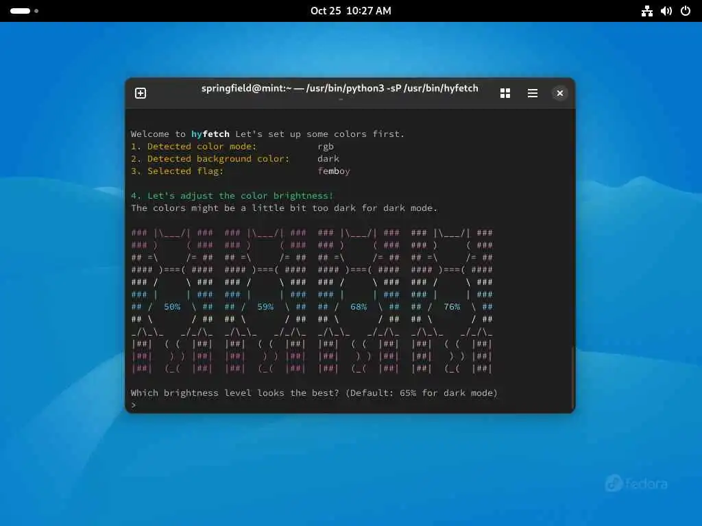The height and width of the screenshot is (526, 702).
Task: Open a new terminal tab
Action: coord(141,93)
